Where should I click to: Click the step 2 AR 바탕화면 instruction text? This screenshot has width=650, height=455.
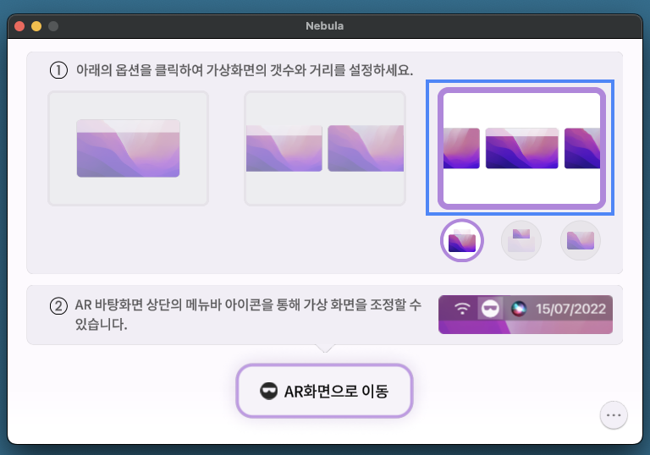click(x=248, y=315)
